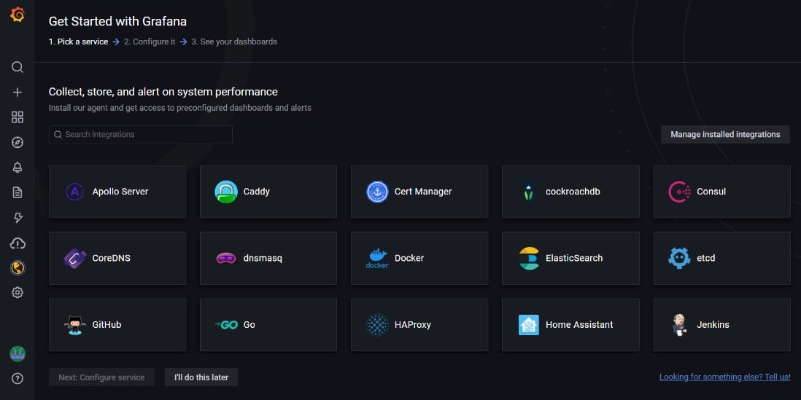The width and height of the screenshot is (801, 400).
Task: Open the document reports icon in sidebar
Action: [18, 192]
